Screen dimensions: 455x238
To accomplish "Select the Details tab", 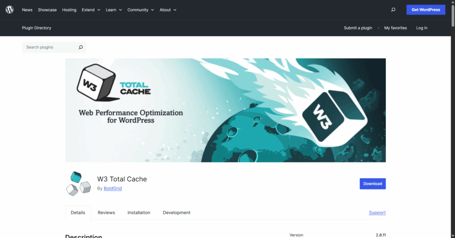I will [x=78, y=213].
